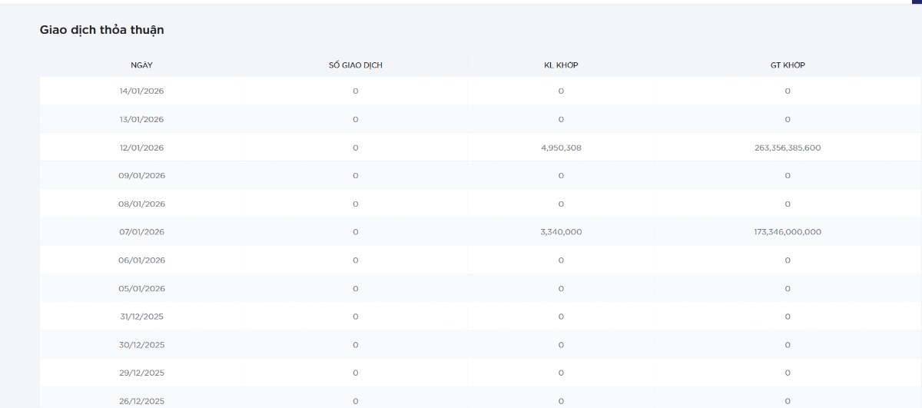
Task: Select the 06/01/2026 date cell
Action: click(x=141, y=260)
